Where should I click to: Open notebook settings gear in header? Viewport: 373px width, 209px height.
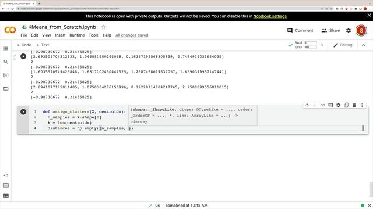click(x=349, y=30)
